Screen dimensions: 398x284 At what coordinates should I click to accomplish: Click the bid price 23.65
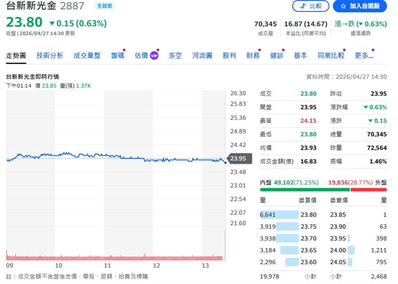tap(308, 250)
